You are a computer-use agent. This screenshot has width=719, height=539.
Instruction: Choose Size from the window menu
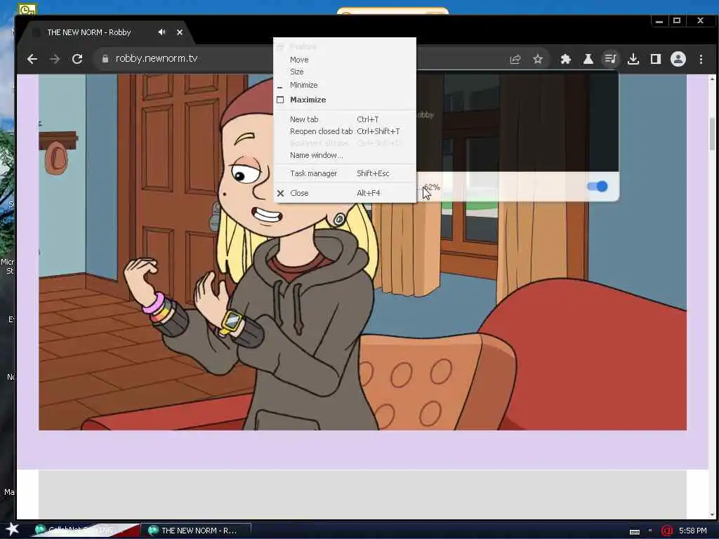point(345,72)
